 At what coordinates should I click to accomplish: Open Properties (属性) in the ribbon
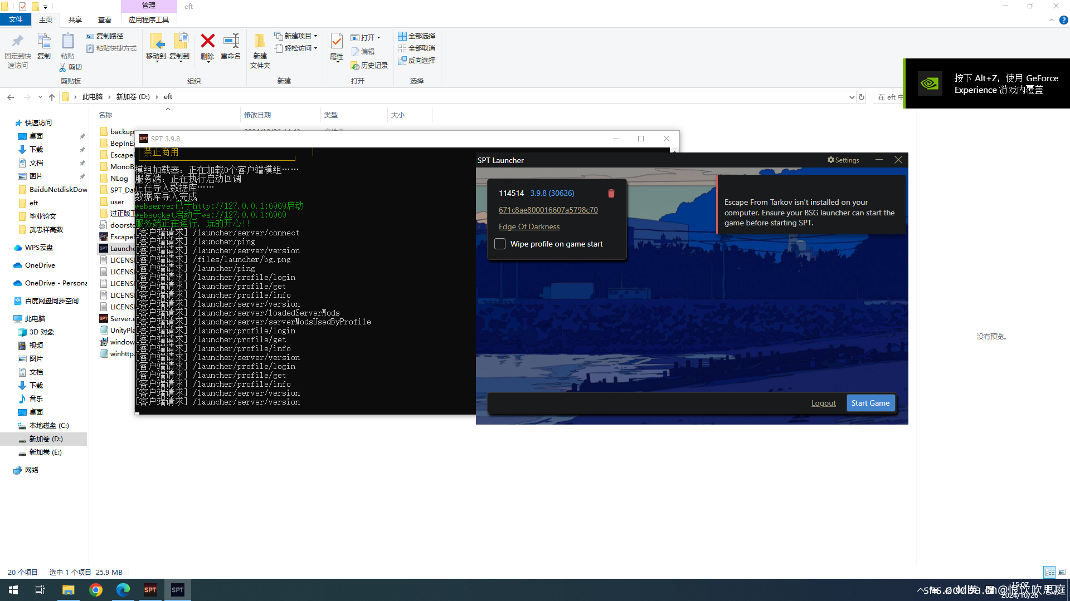(337, 48)
